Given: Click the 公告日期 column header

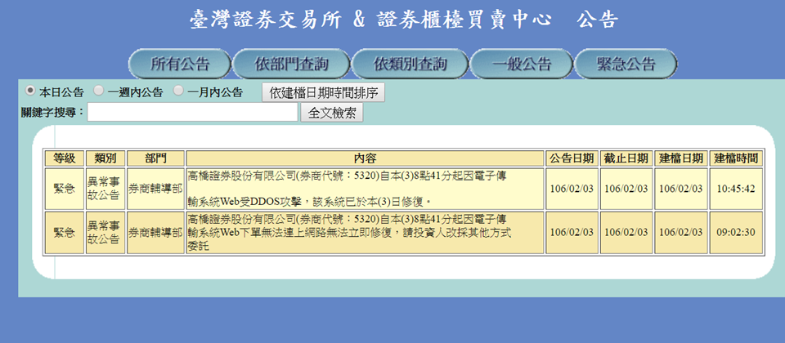Looking at the screenshot, I should point(572,158).
